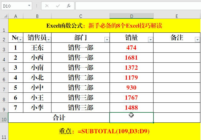This screenshot has width=201, height=140.
Task: Expand the 部门 filter dropdown
Action: [107, 40]
